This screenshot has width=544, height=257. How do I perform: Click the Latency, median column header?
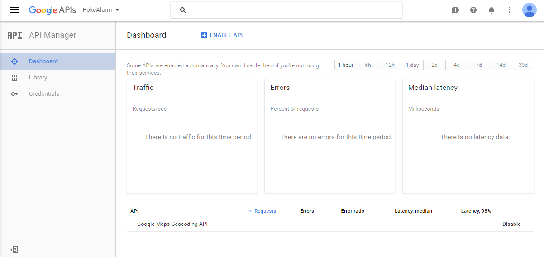coord(413,211)
